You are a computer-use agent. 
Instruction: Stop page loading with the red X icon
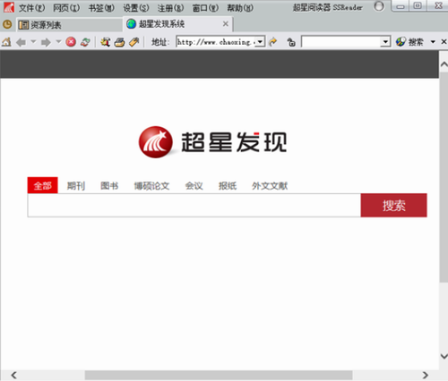coord(71,42)
